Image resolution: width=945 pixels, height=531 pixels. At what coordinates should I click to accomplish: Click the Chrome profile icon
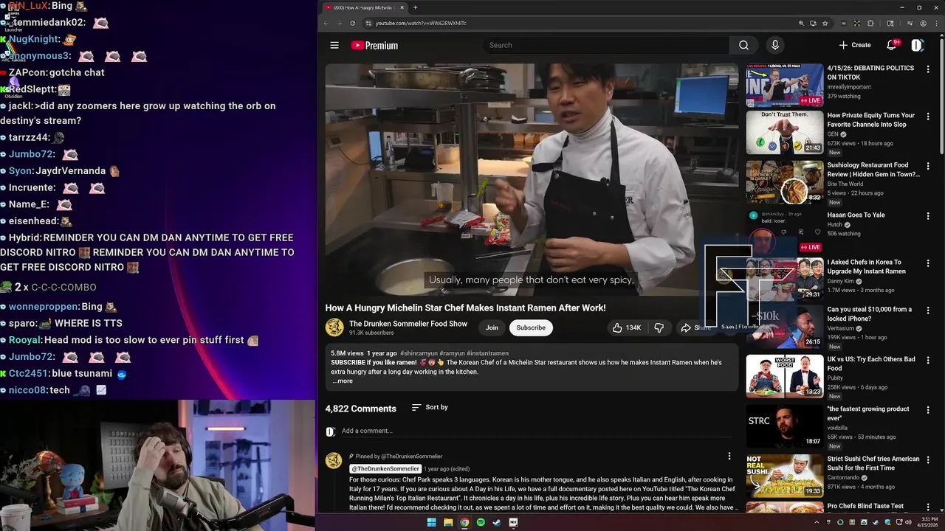[923, 23]
